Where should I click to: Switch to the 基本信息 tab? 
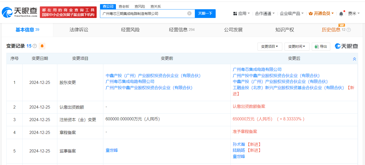pyautogui.click(x=28, y=30)
